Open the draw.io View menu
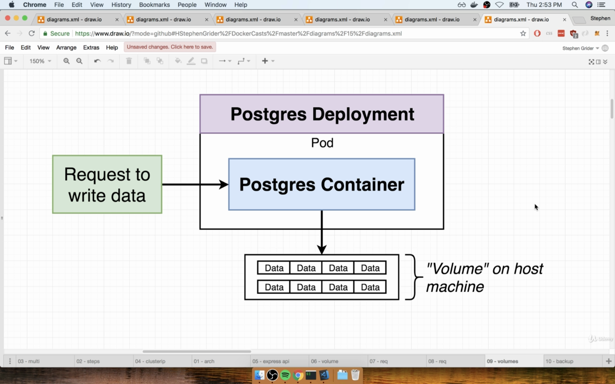 pos(43,48)
